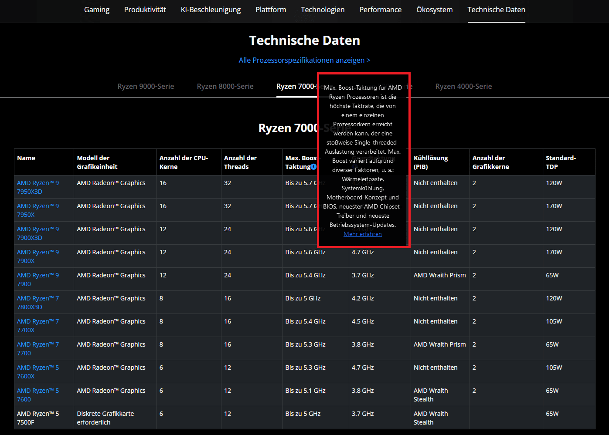Image resolution: width=609 pixels, height=435 pixels.
Task: Select the Technische Daten nav item
Action: [x=496, y=10]
